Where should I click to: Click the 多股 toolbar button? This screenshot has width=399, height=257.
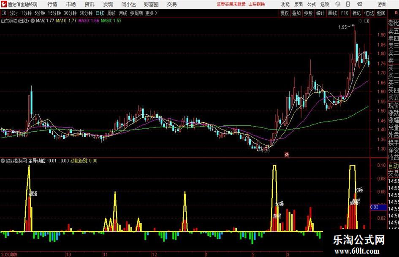click(x=308, y=13)
